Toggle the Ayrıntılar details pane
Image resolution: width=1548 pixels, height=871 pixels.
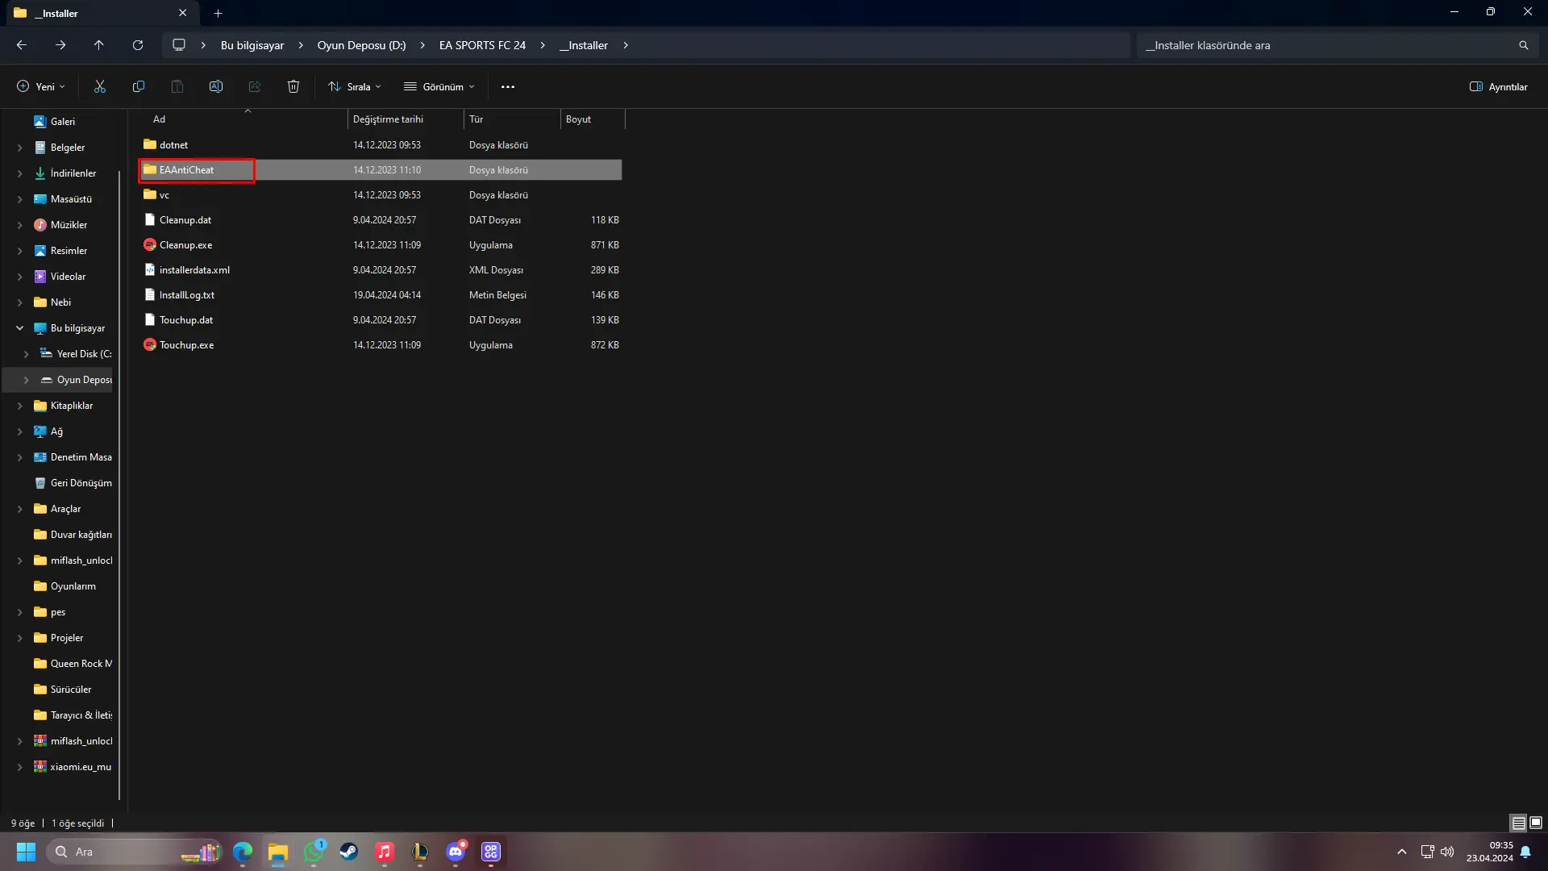[x=1498, y=86]
